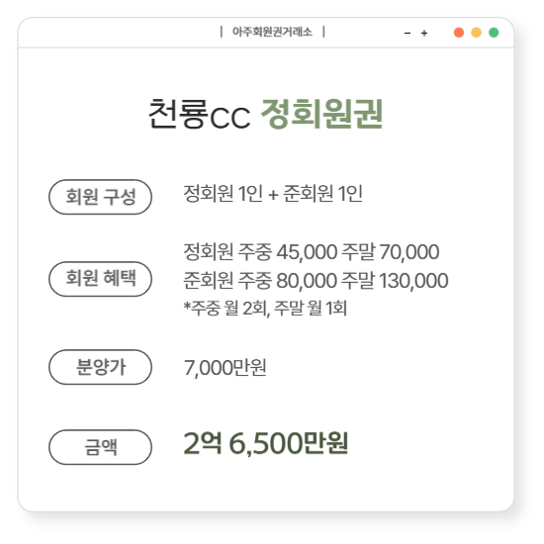Image resolution: width=544 pixels, height=544 pixels.
Task: Click the *주중 월 2회 footnote
Action: [265, 308]
